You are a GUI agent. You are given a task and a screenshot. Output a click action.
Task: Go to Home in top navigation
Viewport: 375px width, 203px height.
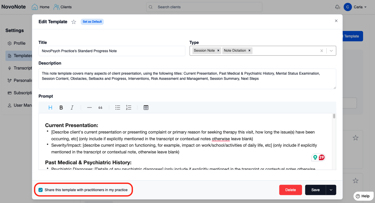pos(41,7)
